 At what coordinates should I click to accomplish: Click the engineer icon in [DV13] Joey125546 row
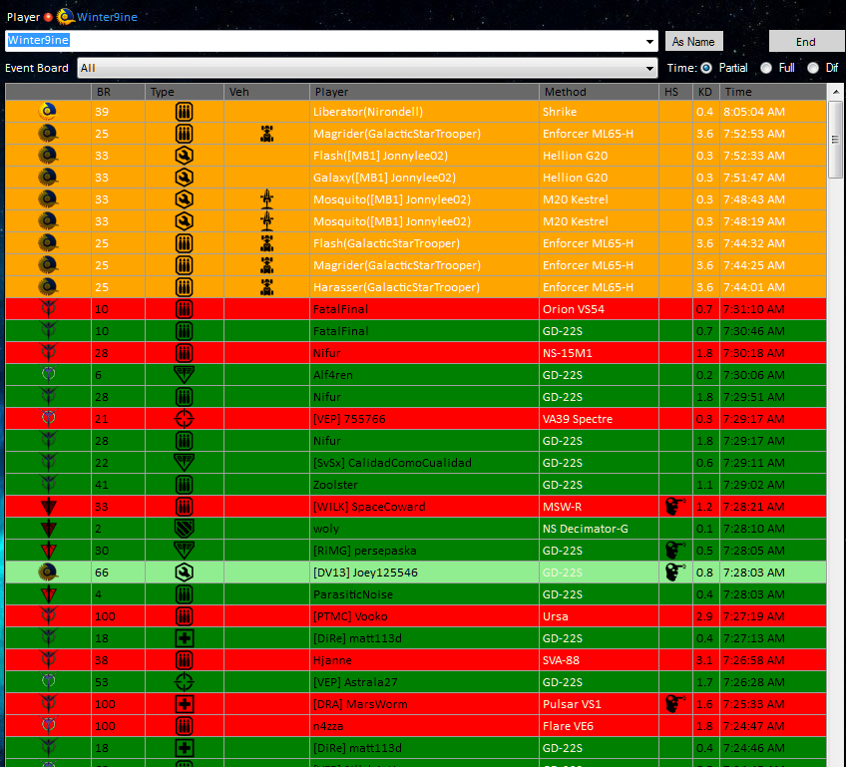click(x=184, y=573)
